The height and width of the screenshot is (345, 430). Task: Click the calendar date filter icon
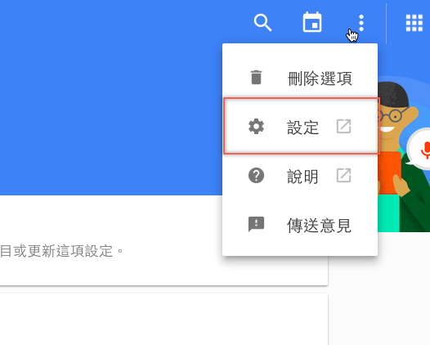[312, 22]
